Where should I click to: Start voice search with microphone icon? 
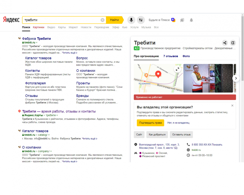click(x=131, y=20)
